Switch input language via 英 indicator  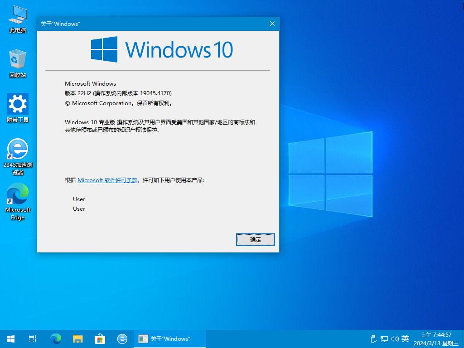pyautogui.click(x=406, y=339)
